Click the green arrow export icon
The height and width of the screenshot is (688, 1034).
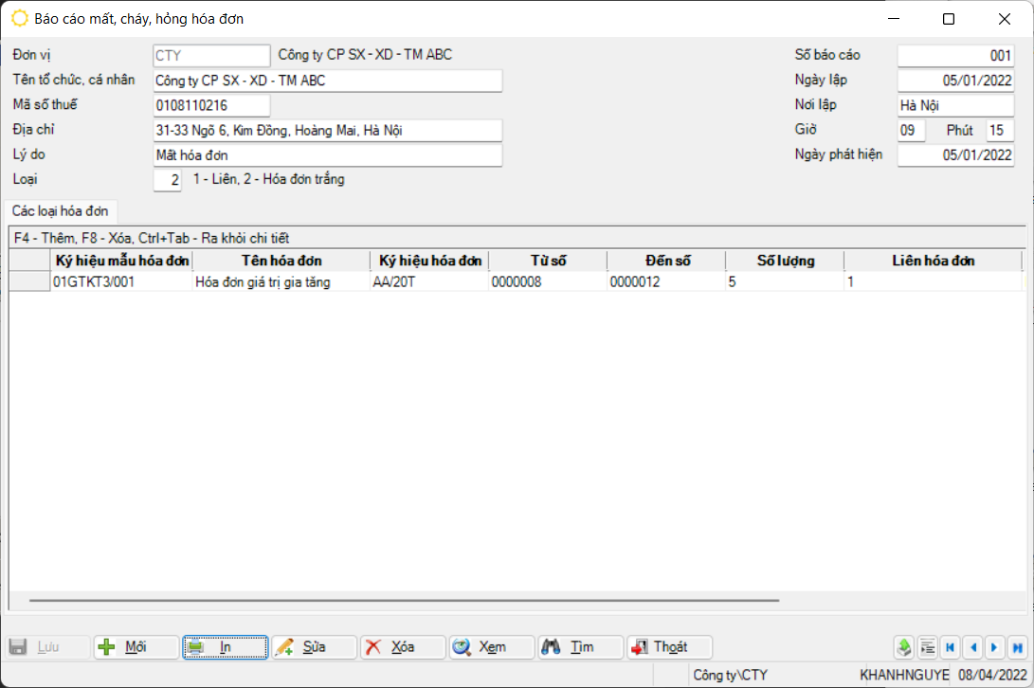904,647
